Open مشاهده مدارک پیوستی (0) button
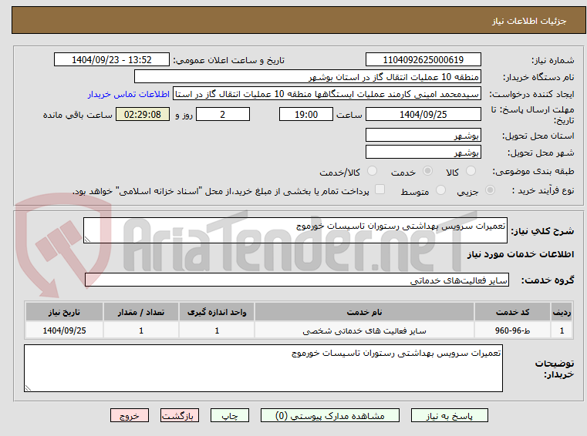587x436 pixels. click(330, 415)
